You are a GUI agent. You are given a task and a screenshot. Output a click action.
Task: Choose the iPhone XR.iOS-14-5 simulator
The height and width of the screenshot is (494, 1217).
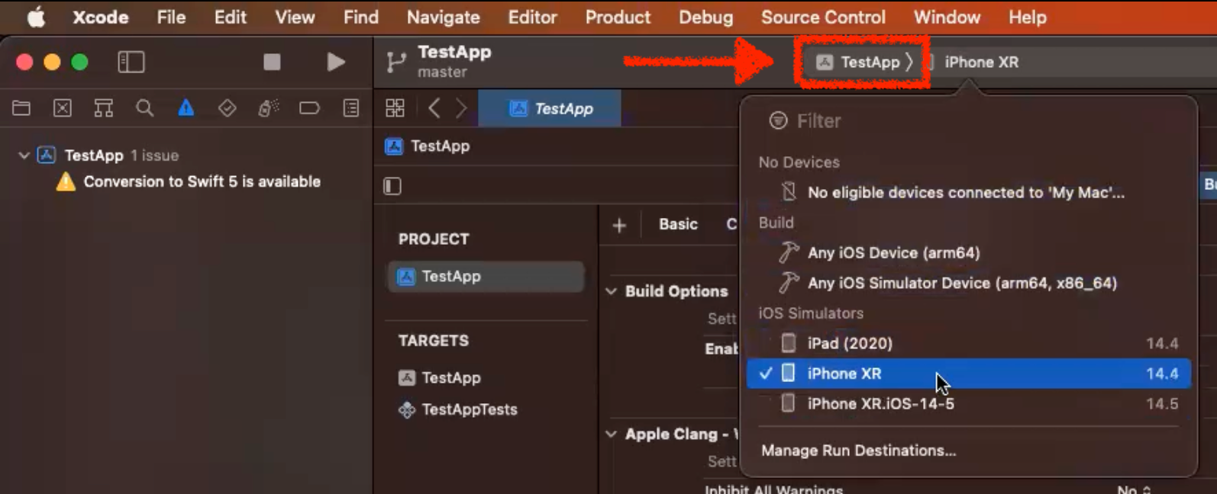pos(969,403)
